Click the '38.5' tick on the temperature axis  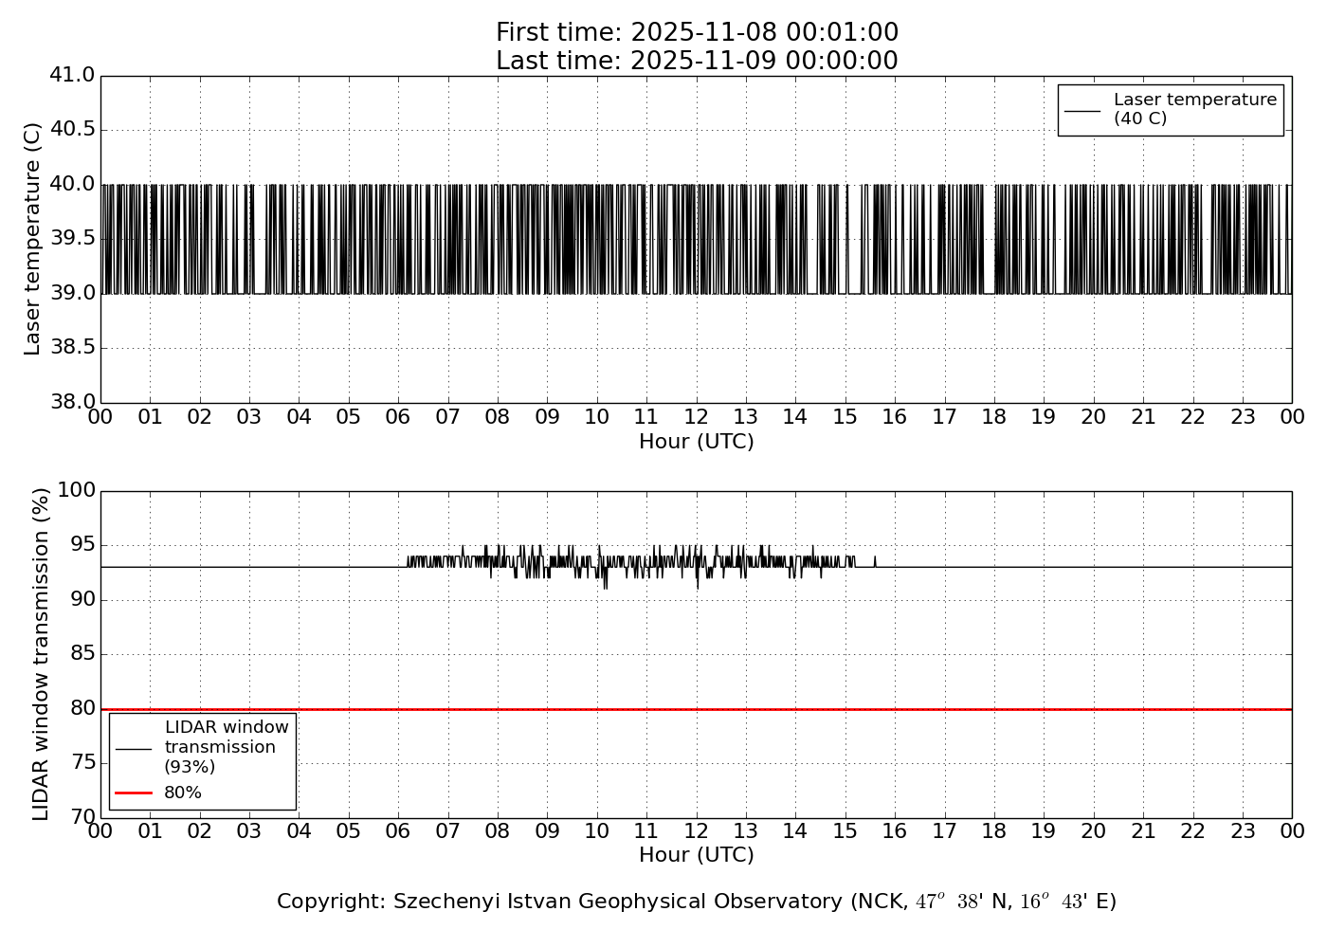72,348
